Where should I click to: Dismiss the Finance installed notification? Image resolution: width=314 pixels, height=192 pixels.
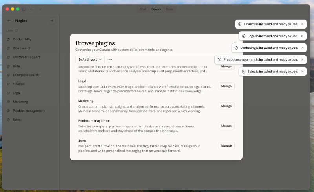302,24
